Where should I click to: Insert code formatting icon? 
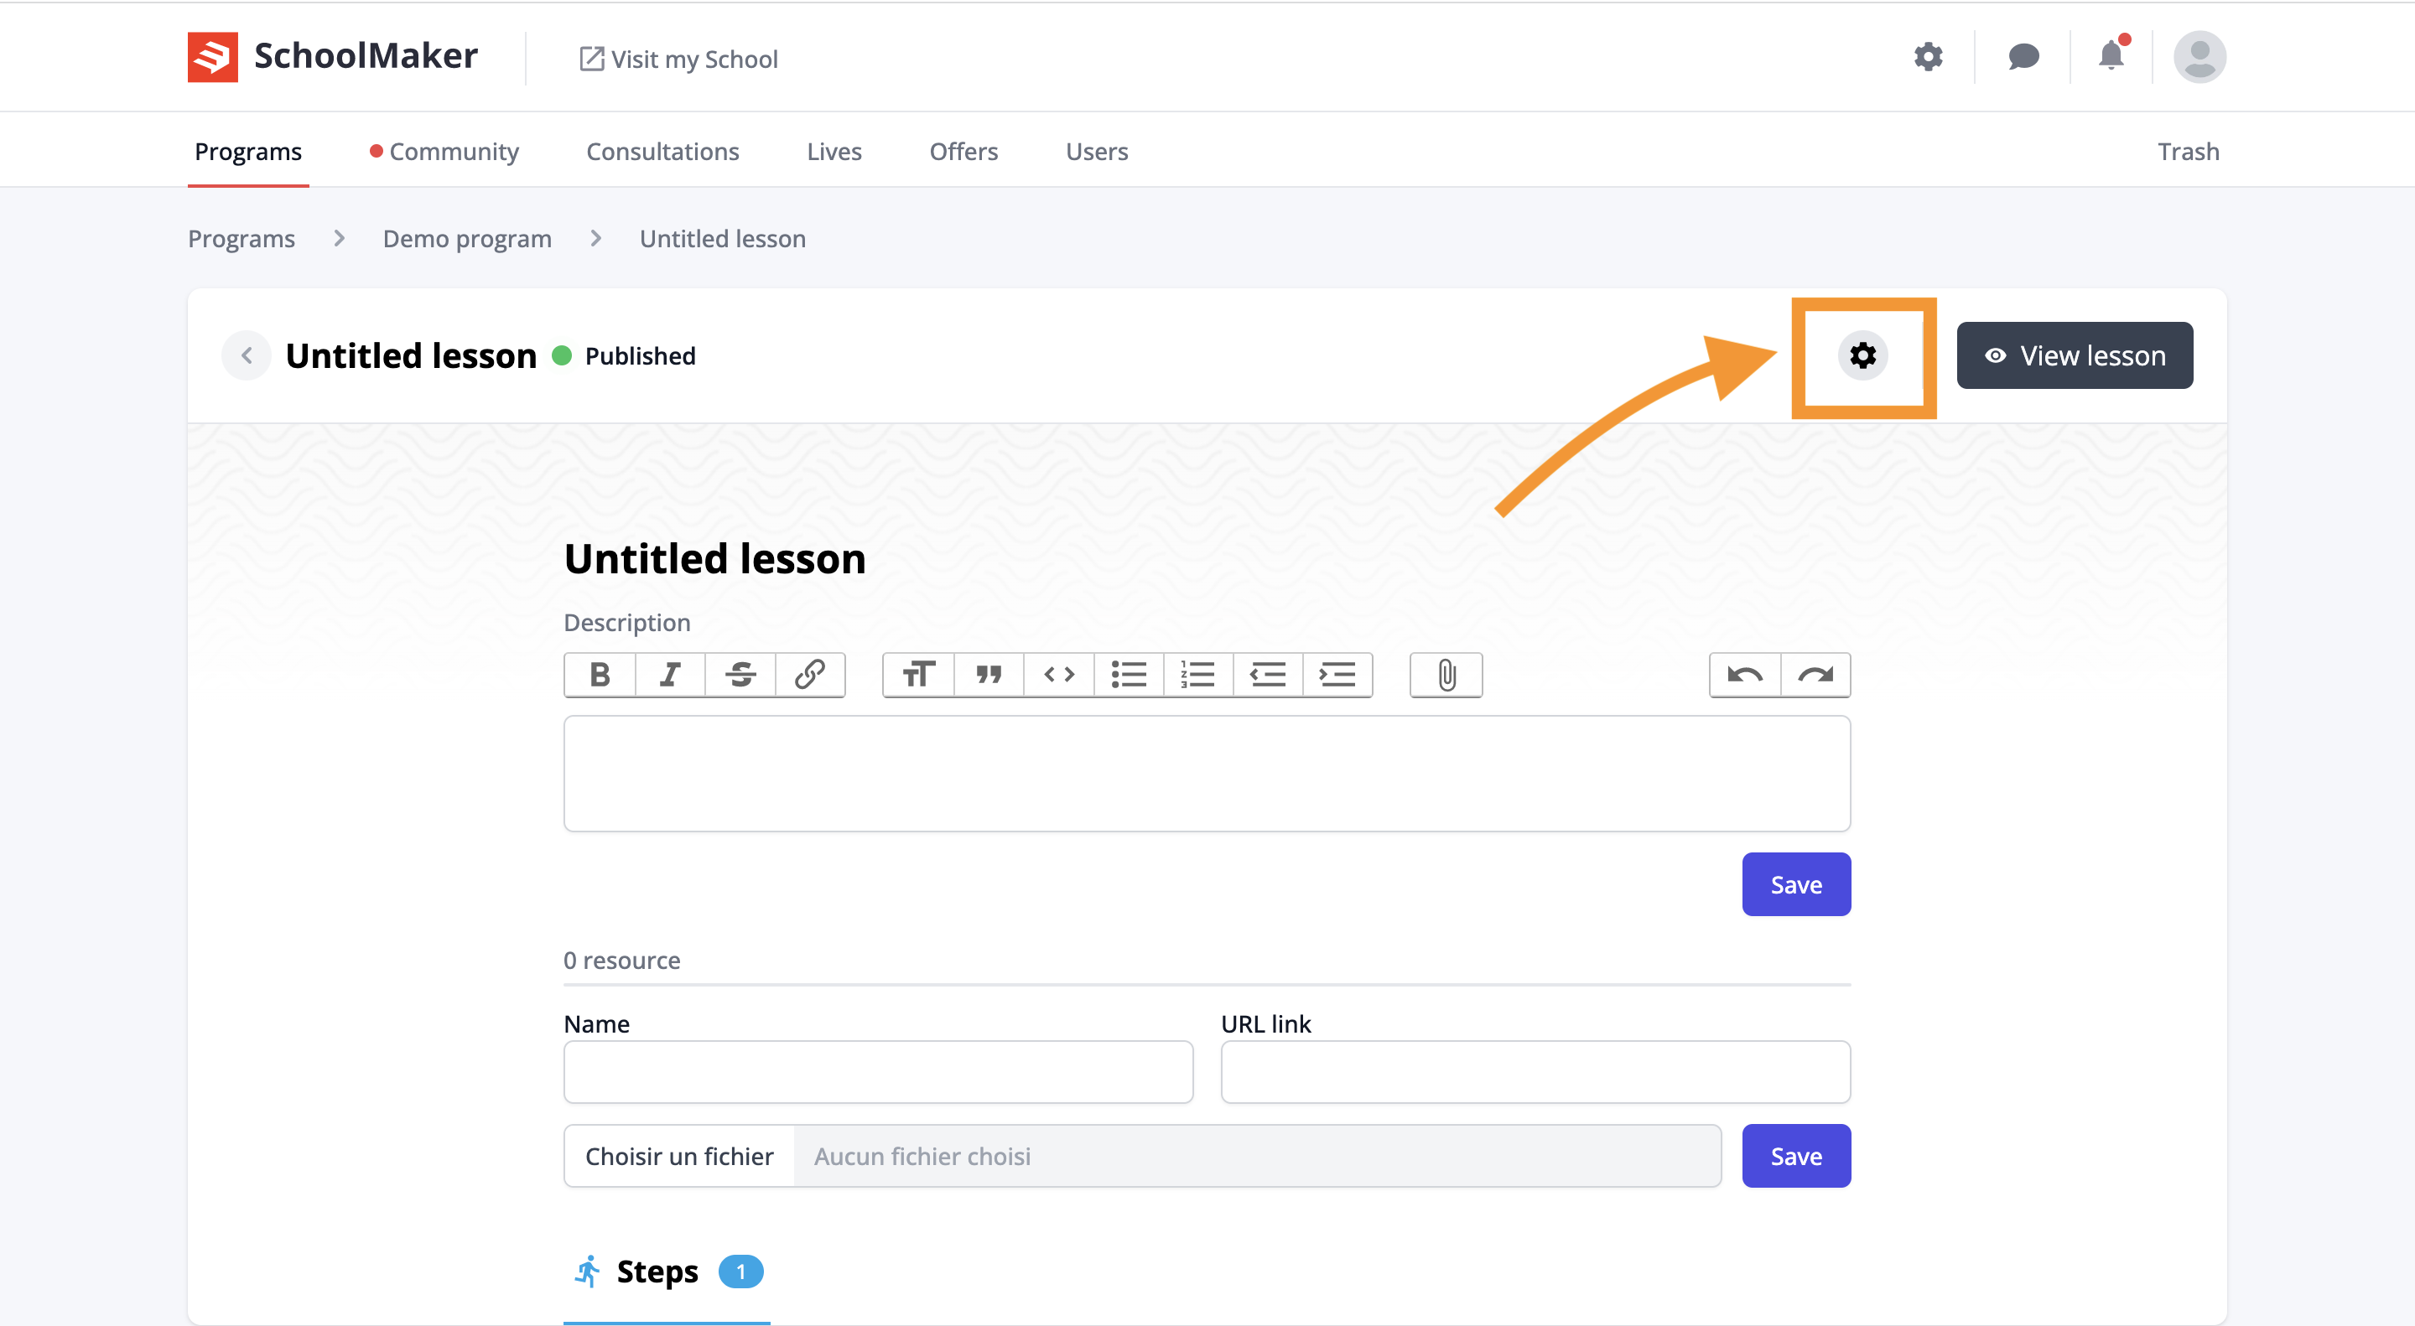click(1059, 675)
